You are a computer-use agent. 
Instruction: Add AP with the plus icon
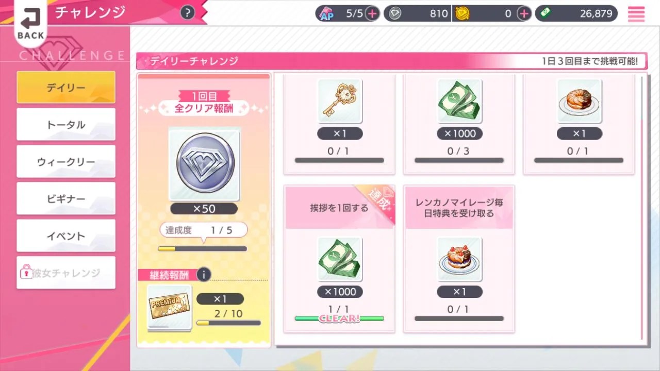point(372,14)
